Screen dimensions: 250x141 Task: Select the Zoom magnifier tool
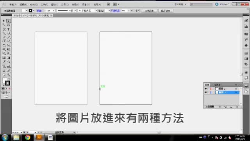point(9,75)
